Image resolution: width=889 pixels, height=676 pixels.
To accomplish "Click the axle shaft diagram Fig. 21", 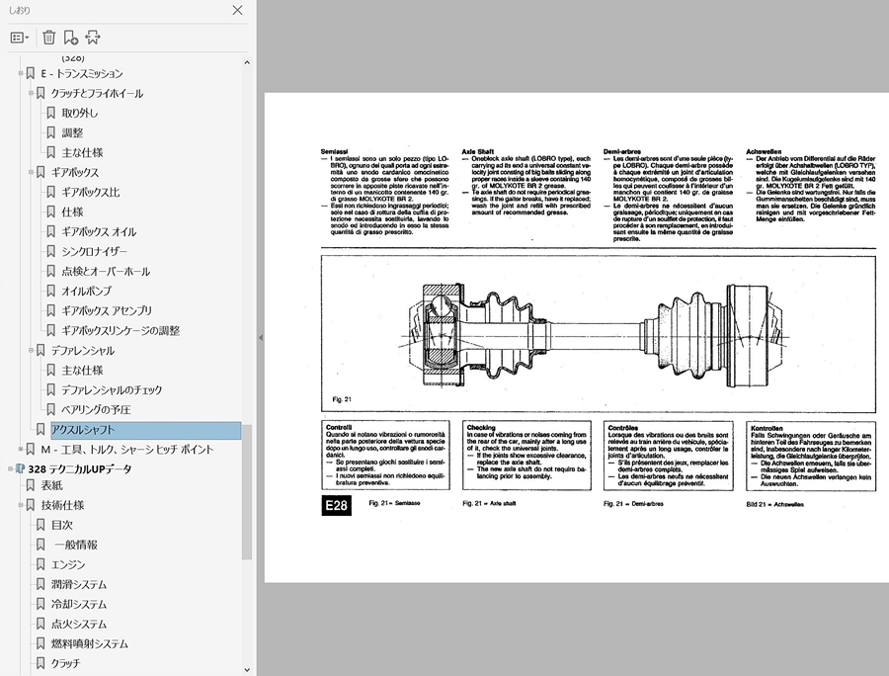I will point(599,333).
